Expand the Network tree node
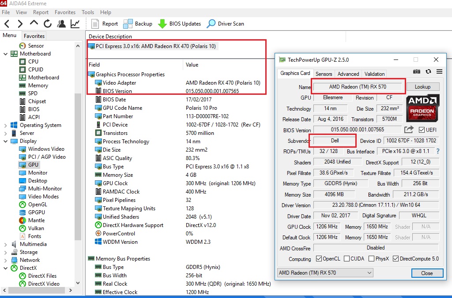The image size is (452, 298). [5, 260]
